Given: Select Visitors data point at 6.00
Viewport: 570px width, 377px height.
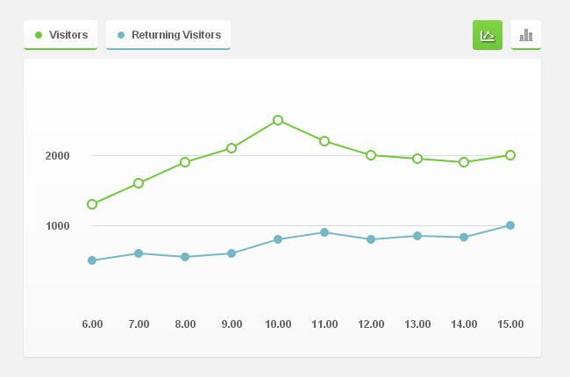Looking at the screenshot, I should pyautogui.click(x=92, y=204).
